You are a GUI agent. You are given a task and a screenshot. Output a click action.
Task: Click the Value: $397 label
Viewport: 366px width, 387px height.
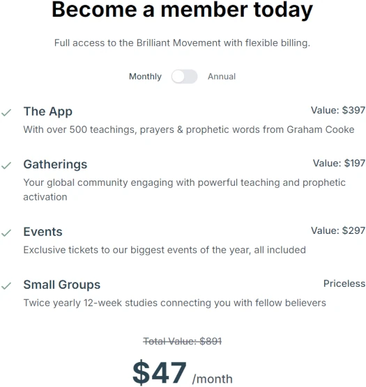338,111
